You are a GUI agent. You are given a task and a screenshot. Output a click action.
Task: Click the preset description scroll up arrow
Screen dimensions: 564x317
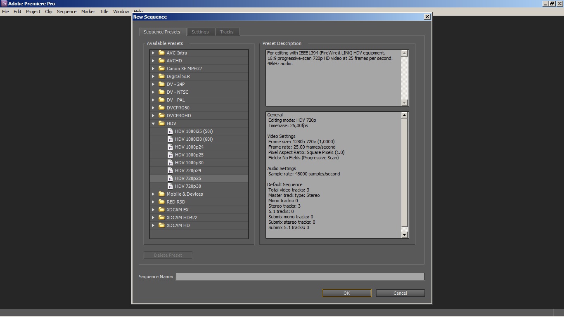point(405,53)
